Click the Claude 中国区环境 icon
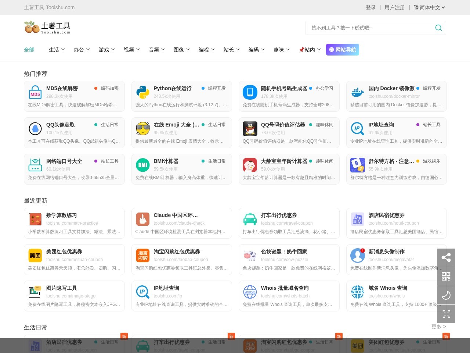 [143, 219]
